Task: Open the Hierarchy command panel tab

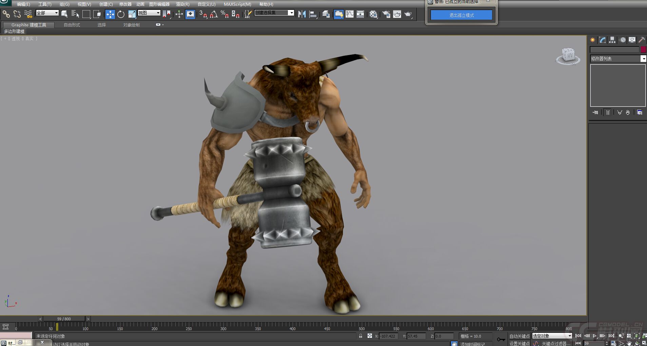Action: point(612,40)
